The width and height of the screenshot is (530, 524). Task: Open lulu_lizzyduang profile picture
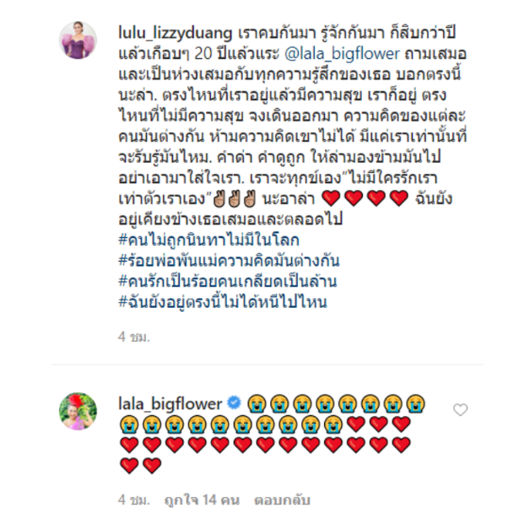[x=78, y=41]
